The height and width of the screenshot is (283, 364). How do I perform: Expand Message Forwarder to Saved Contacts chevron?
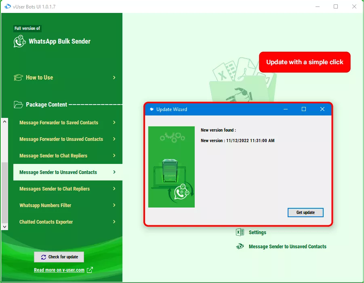114,122
